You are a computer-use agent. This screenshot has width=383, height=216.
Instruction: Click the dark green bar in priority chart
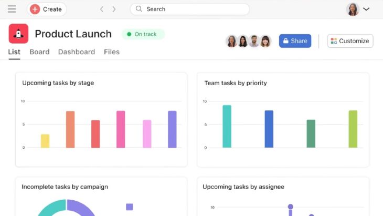(x=311, y=133)
